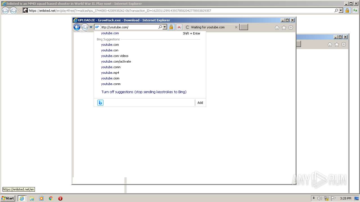This screenshot has height=202, width=360.
Task: Click the 3:28 PM taskbar clock
Action: 345,198
